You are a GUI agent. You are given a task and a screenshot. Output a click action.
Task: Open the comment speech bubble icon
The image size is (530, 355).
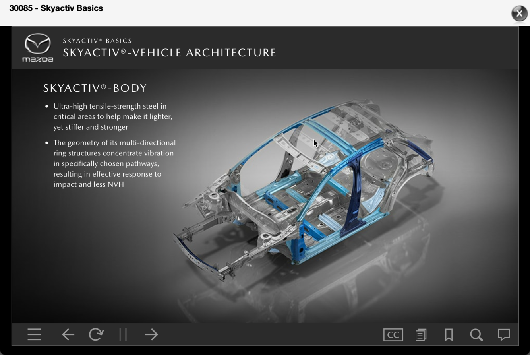coord(504,334)
